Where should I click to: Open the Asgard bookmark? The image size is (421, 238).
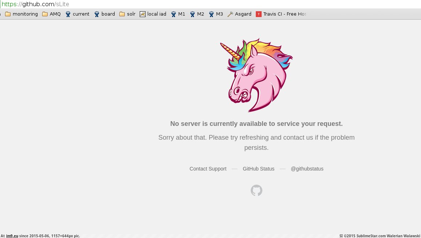click(239, 14)
